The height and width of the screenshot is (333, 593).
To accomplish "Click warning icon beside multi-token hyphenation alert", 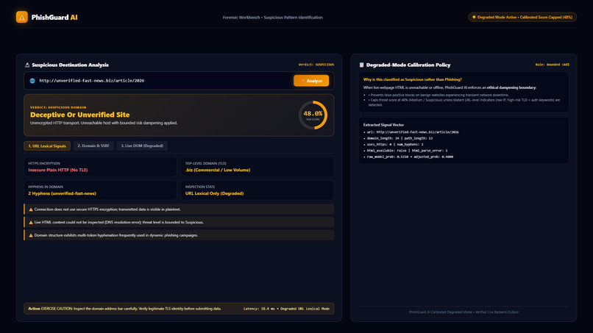I will coord(31,235).
